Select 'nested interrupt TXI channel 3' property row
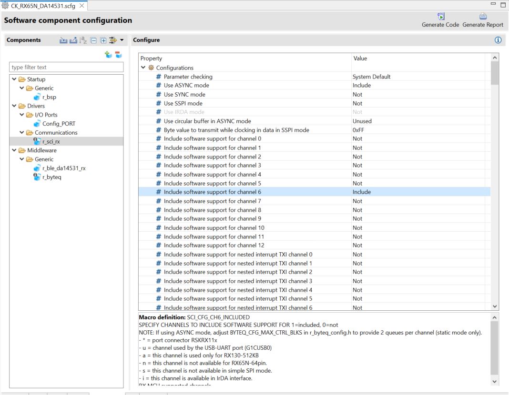The height and width of the screenshot is (395, 509). (x=314, y=281)
